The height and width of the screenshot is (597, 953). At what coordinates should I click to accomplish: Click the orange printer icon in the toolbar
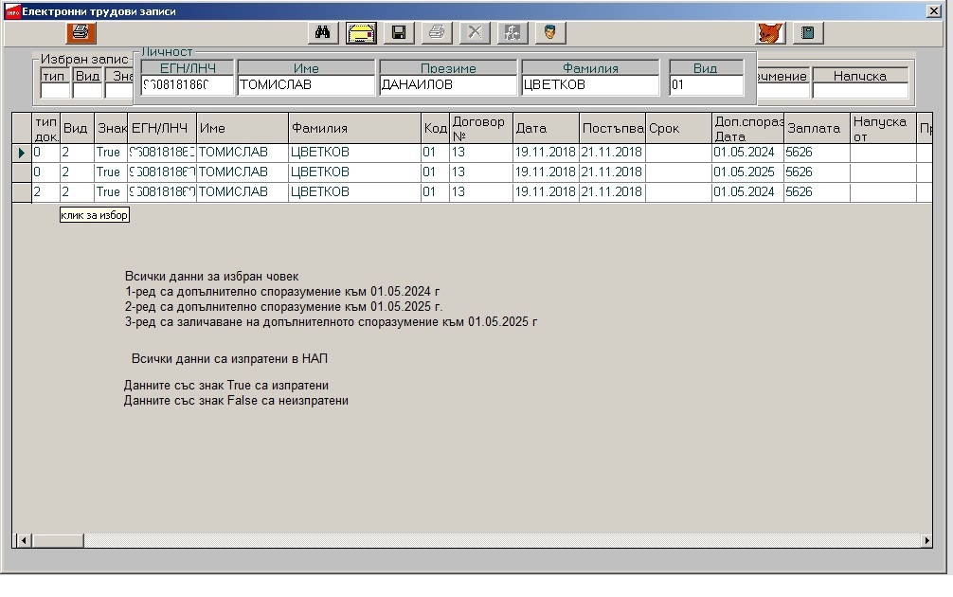pos(81,33)
